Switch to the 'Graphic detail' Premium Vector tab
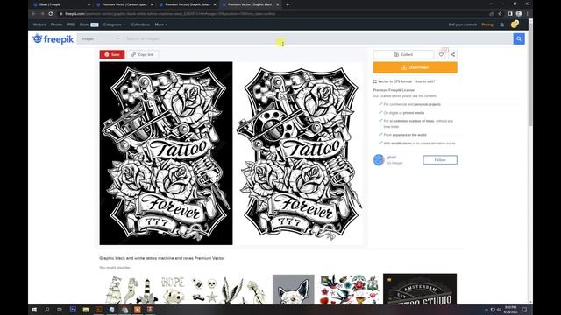Viewport: 561px width, 315px height. (188, 4)
